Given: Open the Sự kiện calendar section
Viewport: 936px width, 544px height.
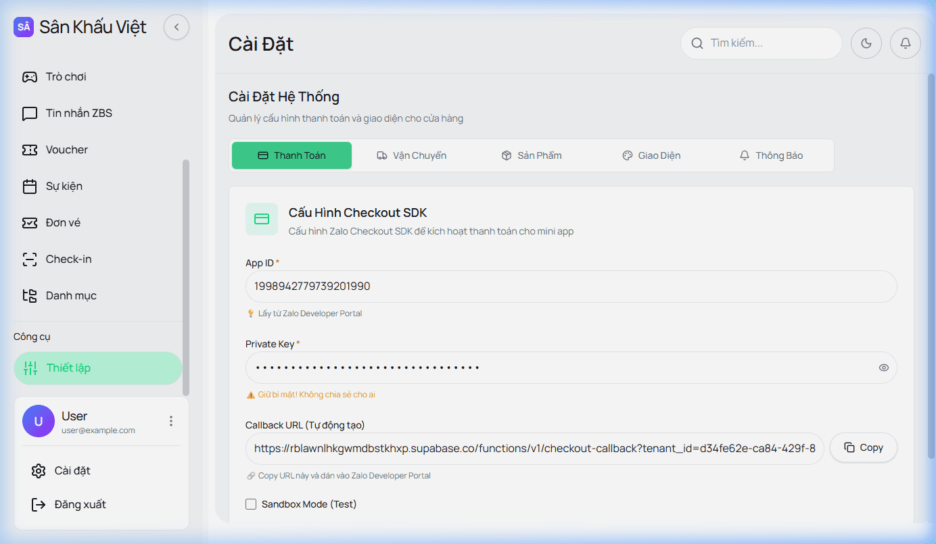Looking at the screenshot, I should [64, 187].
